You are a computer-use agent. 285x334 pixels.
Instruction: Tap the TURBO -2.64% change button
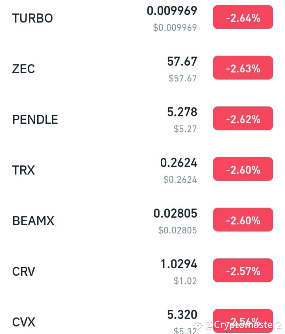pos(243,17)
